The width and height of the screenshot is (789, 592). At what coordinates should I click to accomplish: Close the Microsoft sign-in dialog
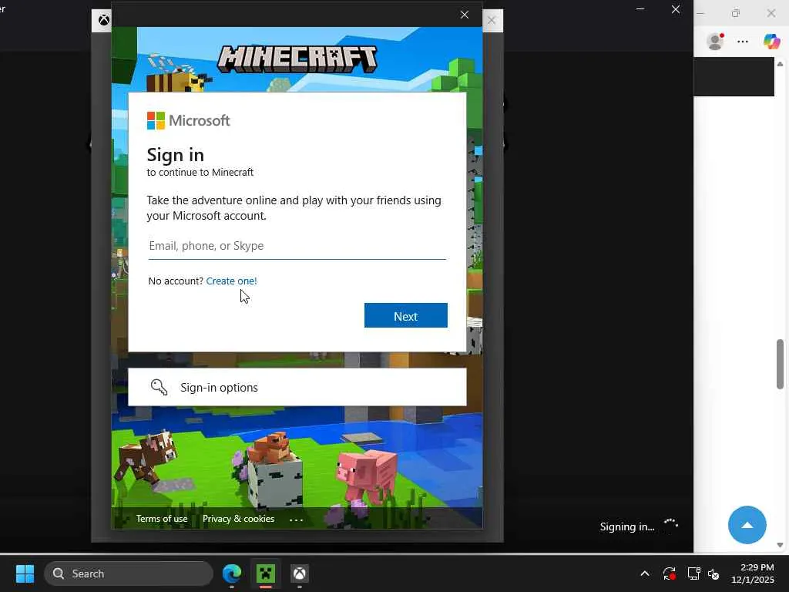coord(465,15)
